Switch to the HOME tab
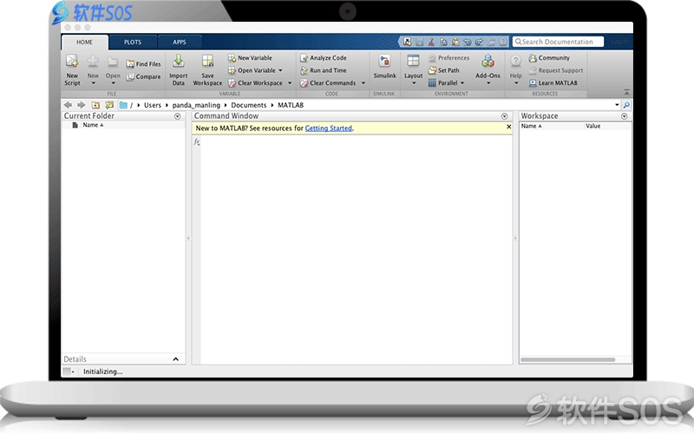This screenshot has height=434, width=694. click(x=84, y=42)
